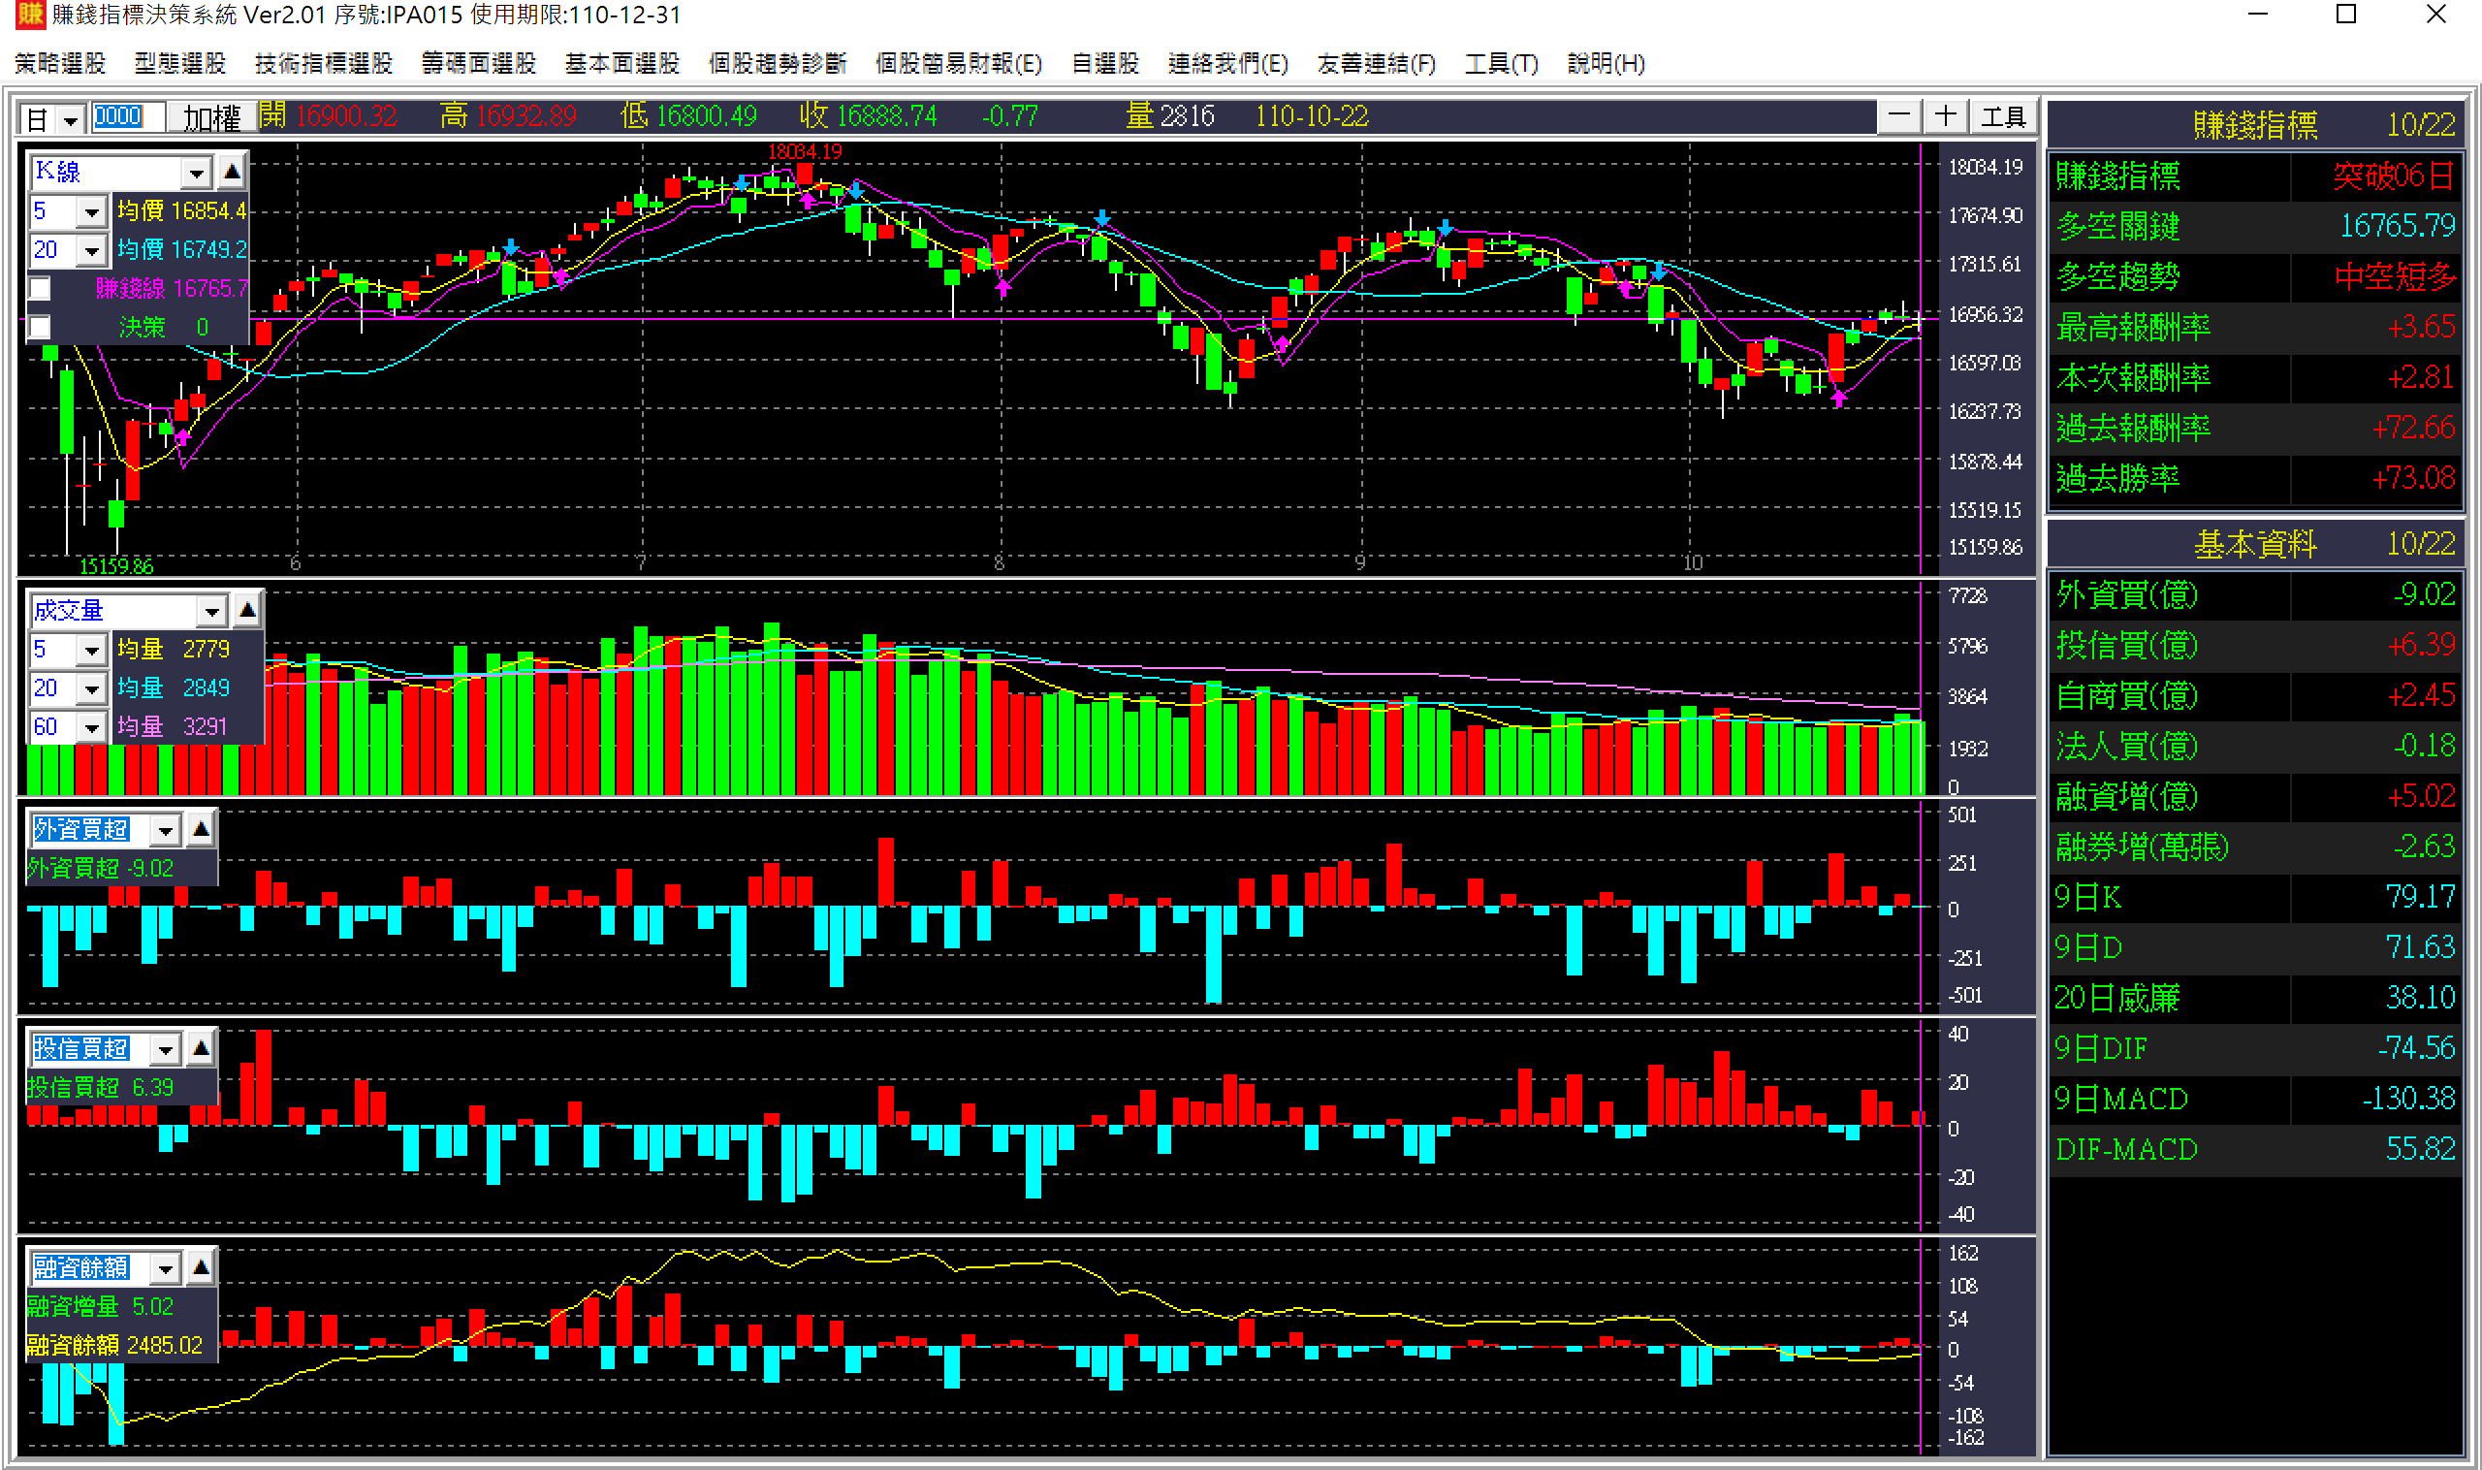This screenshot has height=1470, width=2482.
Task: Click triangle button beside 成交量 selector
Action: coord(247,610)
